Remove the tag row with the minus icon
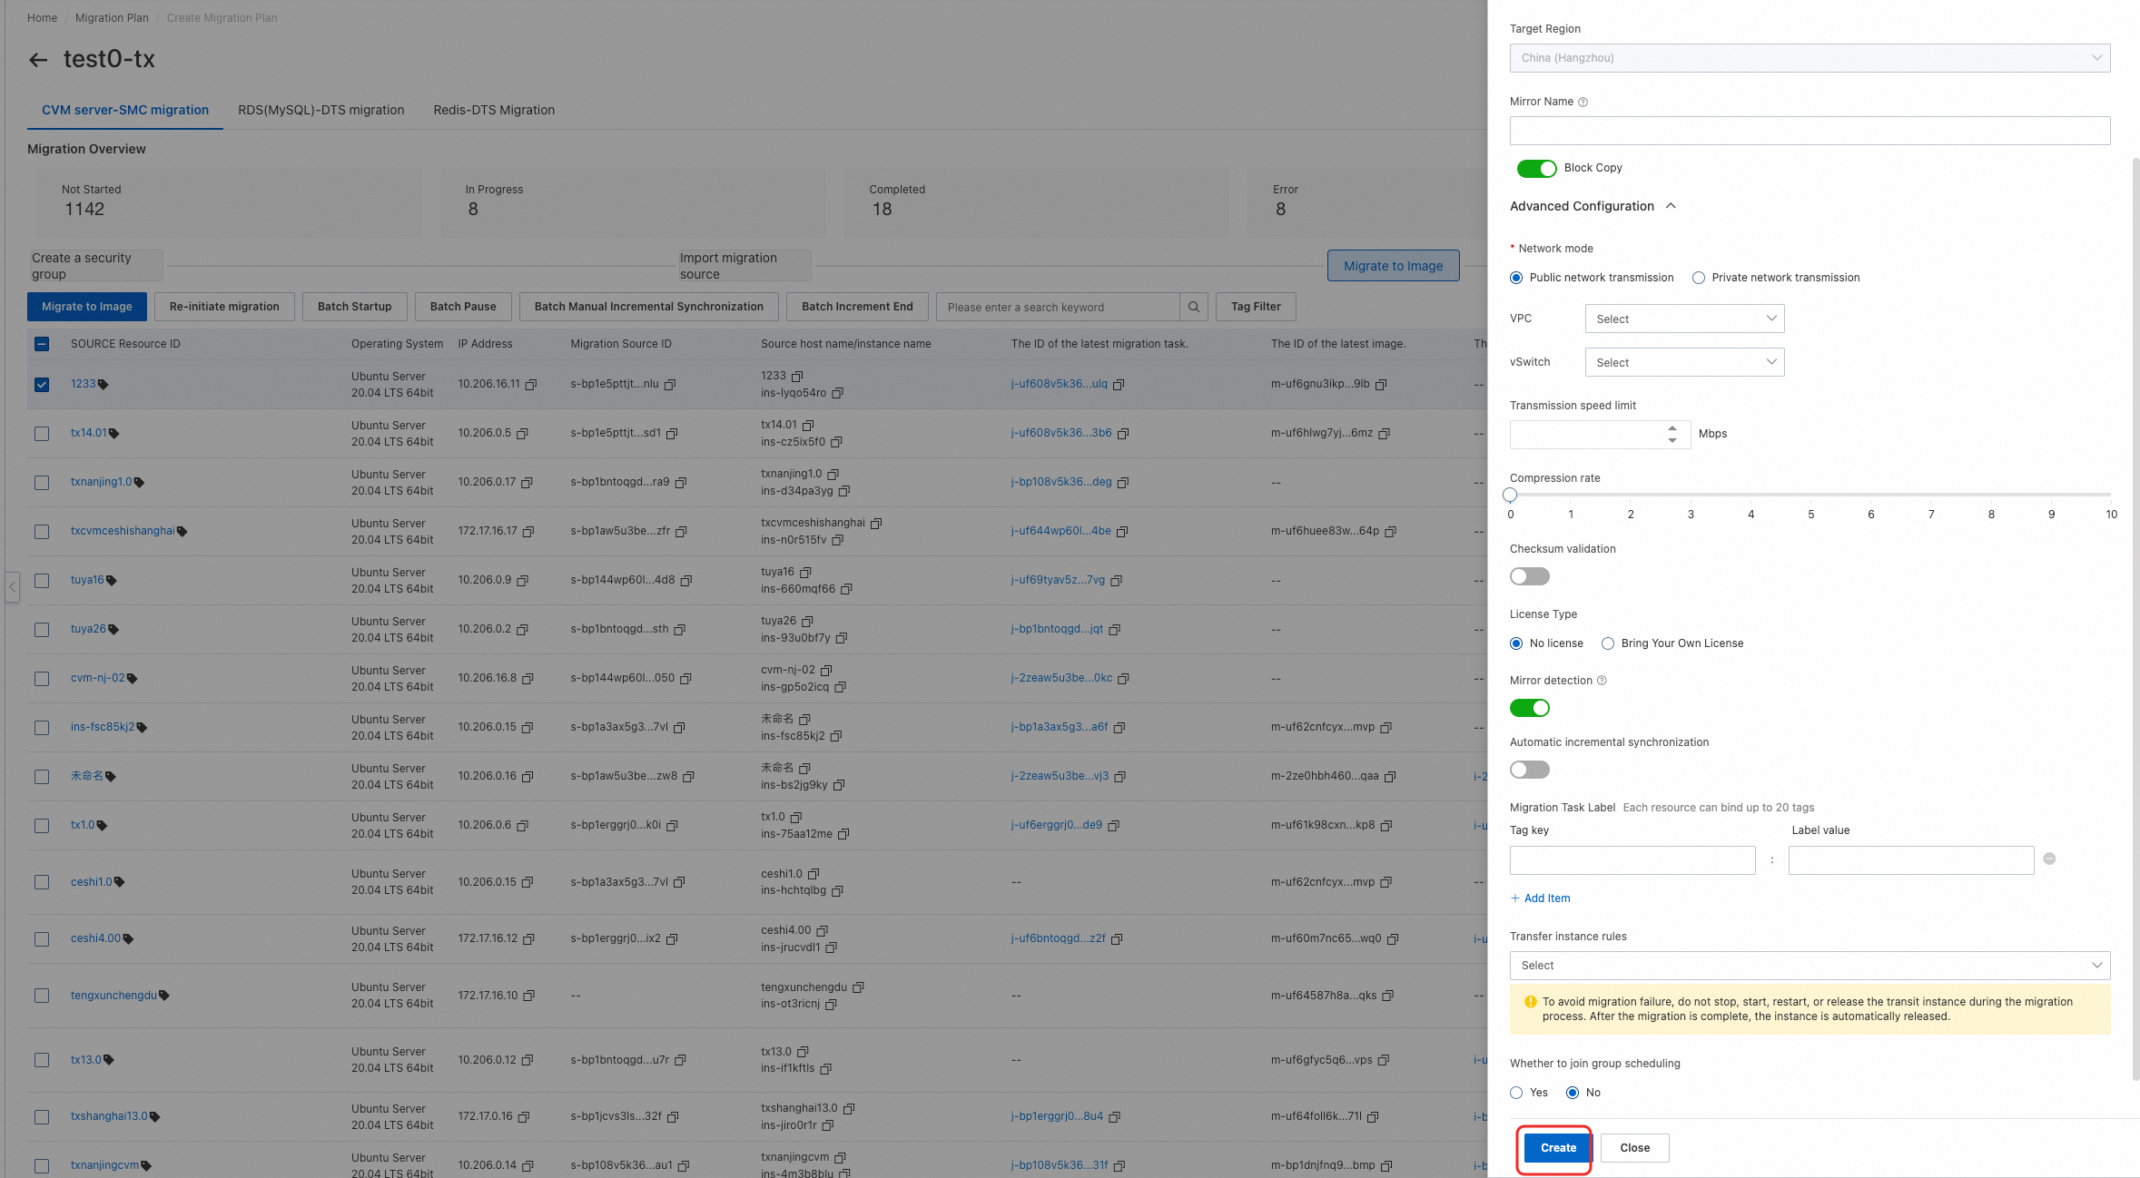The height and width of the screenshot is (1178, 2140). (2049, 859)
